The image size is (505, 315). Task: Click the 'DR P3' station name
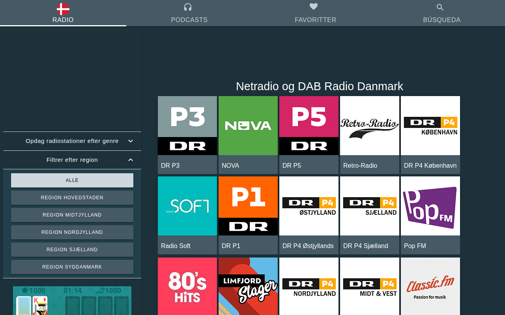coord(170,166)
